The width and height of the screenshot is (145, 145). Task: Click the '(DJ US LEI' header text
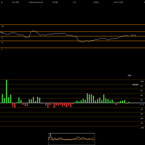coord(118,2)
